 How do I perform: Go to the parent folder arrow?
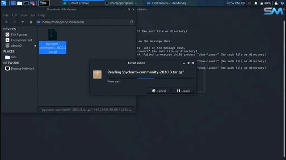point(23,22)
